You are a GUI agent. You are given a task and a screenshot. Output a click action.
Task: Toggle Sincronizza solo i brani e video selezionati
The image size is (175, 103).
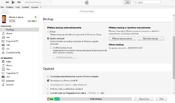tap(48, 85)
